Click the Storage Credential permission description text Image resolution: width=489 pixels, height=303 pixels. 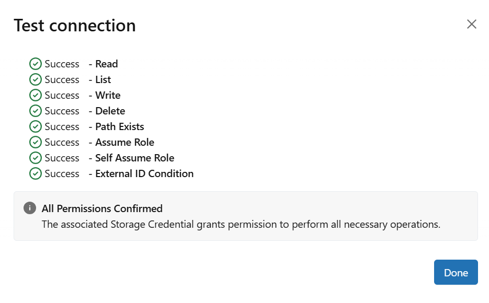click(x=241, y=225)
